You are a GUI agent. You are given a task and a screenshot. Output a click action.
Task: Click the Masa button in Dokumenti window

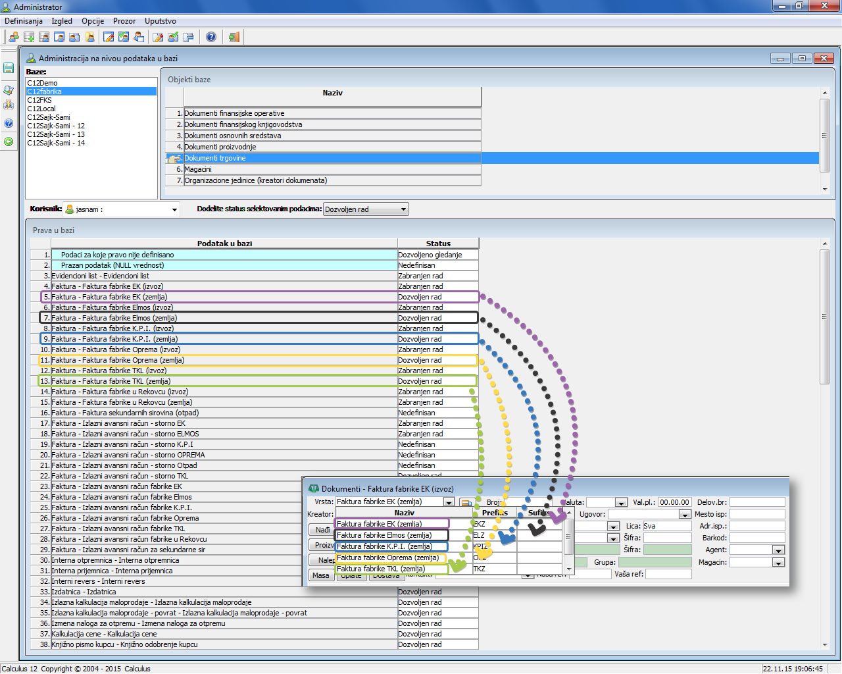pyautogui.click(x=321, y=575)
